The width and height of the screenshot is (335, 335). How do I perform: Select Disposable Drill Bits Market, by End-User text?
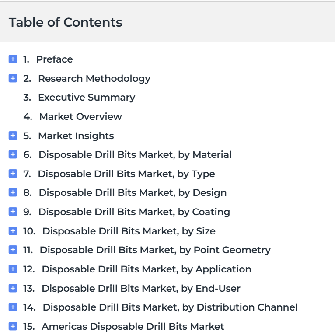click(x=141, y=289)
